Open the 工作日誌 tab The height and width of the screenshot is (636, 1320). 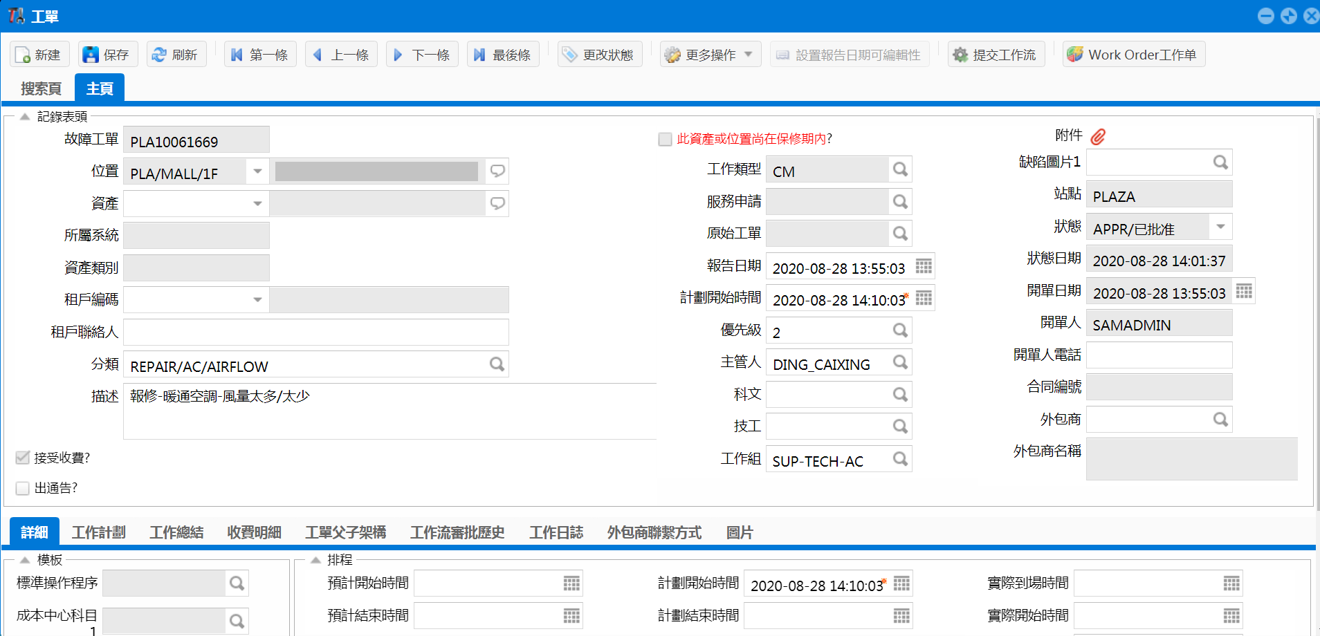(556, 532)
